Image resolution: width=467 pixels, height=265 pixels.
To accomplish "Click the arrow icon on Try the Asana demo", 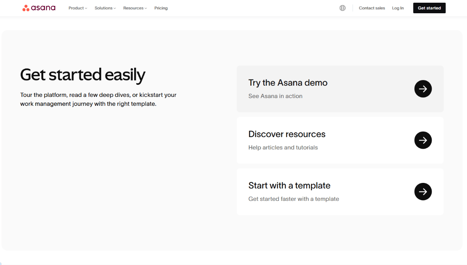I will tap(423, 89).
